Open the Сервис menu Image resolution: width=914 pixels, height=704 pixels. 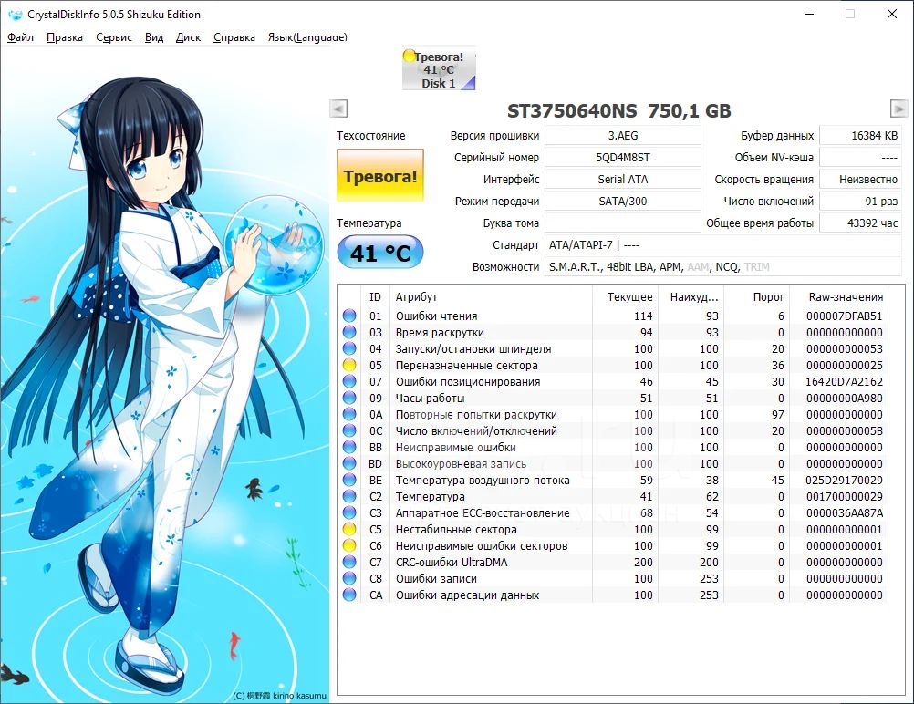[x=114, y=37]
